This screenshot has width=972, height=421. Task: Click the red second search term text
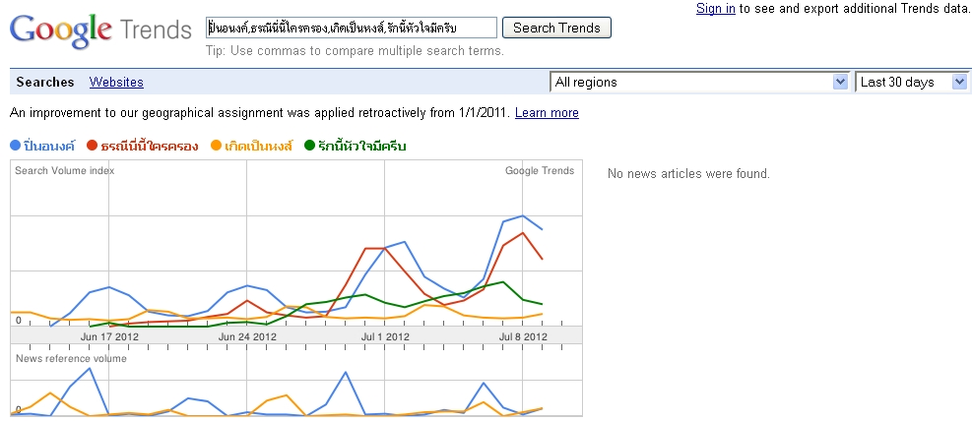150,146
